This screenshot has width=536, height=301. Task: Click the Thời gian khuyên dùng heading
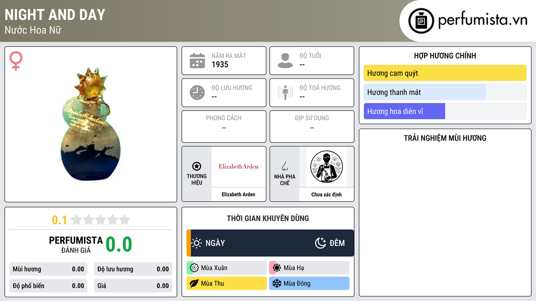(268, 218)
